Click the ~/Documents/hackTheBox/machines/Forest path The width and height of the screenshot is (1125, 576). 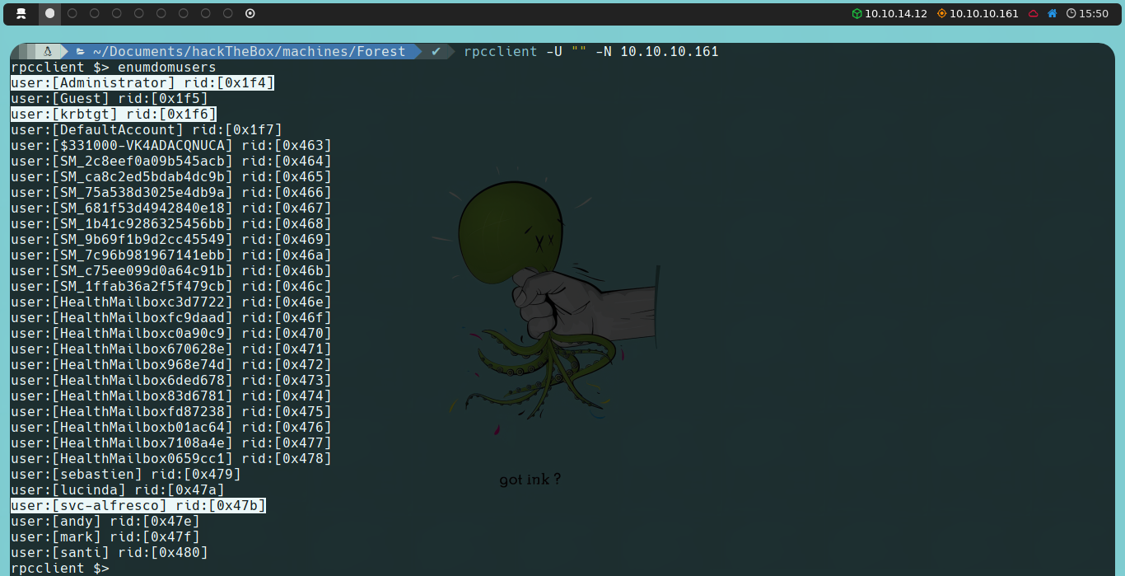(x=249, y=51)
